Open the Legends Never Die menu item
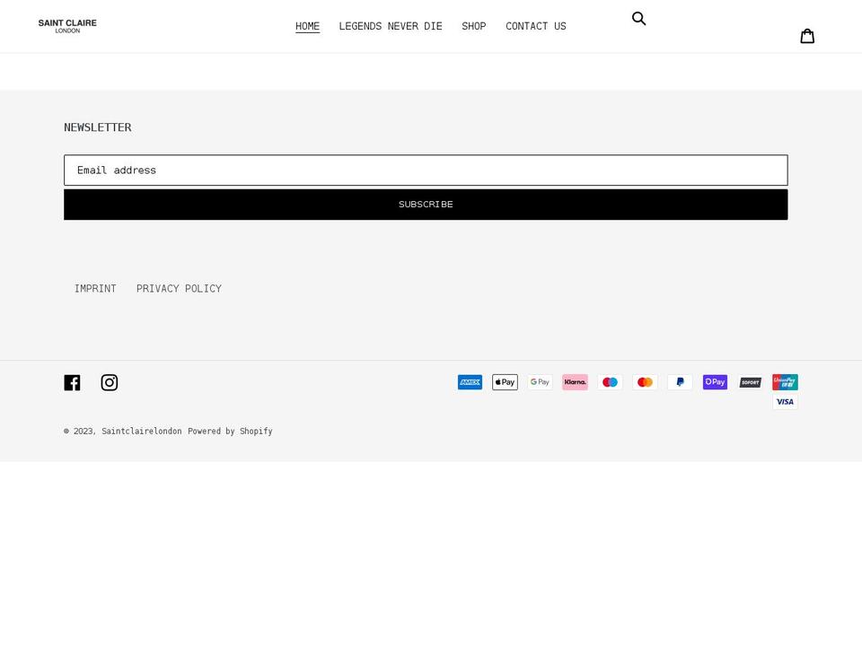The image size is (862, 646). point(391,26)
